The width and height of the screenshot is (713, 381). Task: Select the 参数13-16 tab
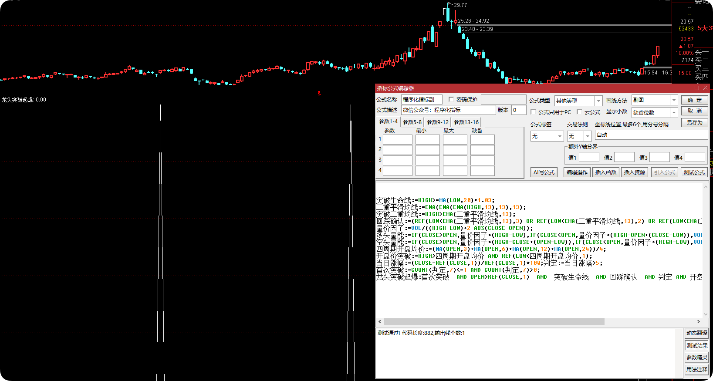(466, 122)
